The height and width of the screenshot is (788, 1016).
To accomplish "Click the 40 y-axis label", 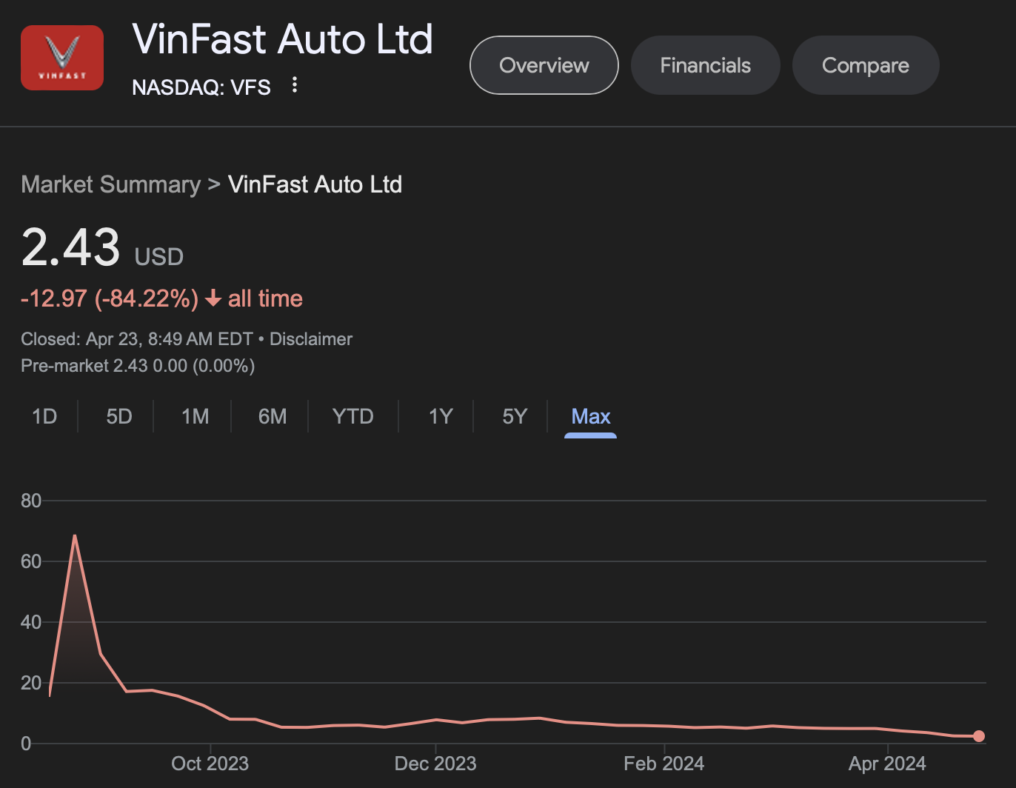I will (31, 622).
